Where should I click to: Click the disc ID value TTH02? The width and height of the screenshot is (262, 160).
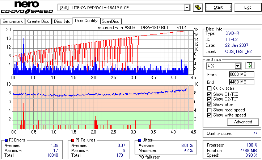click(x=232, y=40)
